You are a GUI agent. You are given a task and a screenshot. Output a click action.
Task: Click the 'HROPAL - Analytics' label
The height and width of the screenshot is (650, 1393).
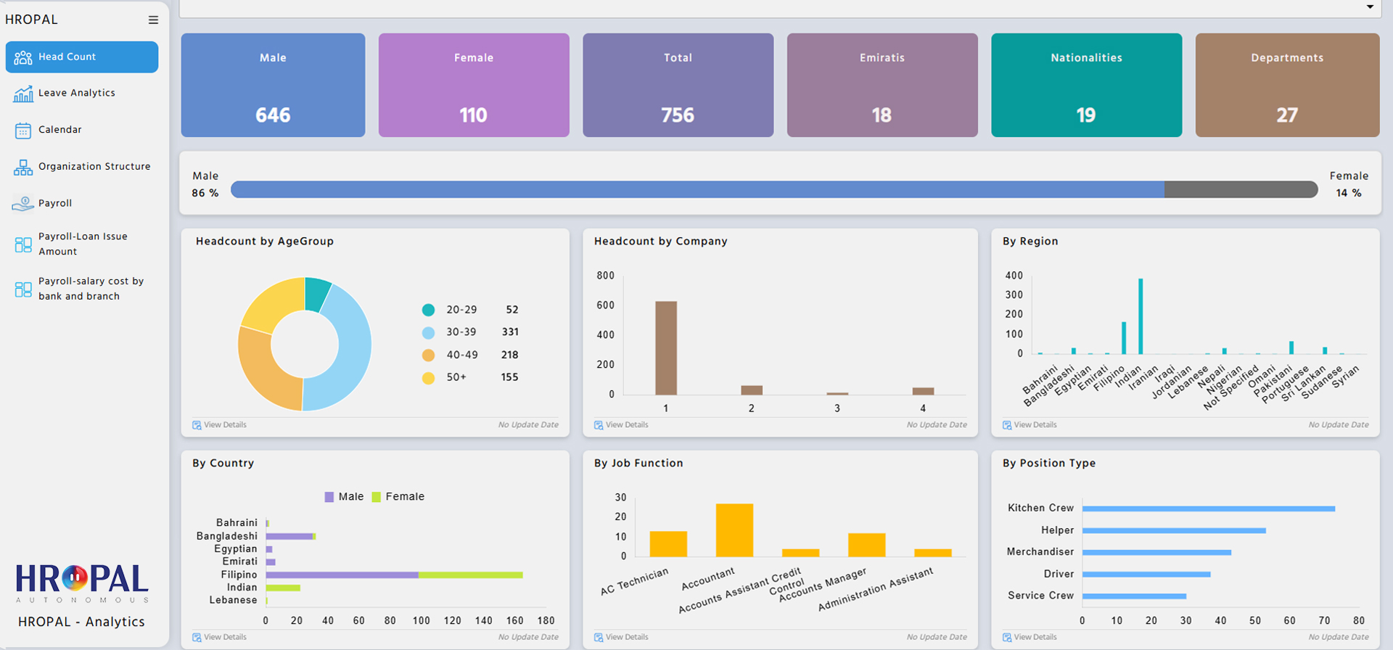[81, 622]
